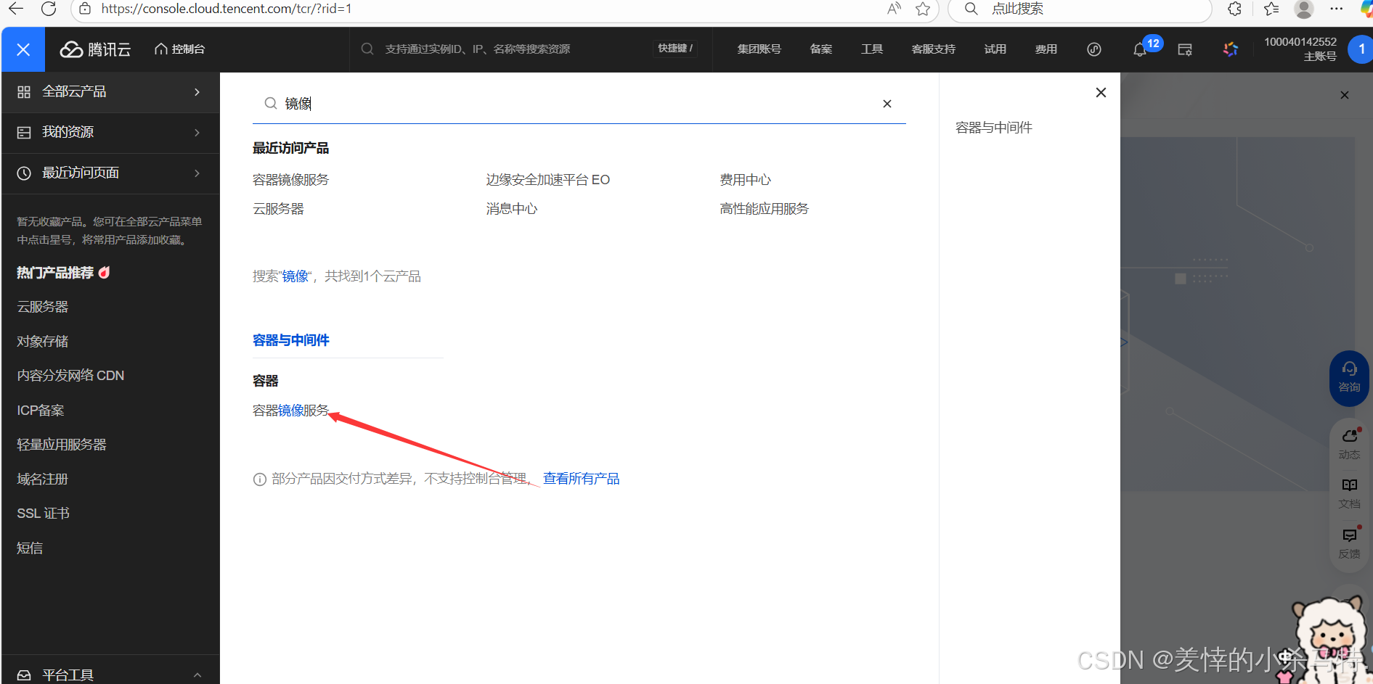This screenshot has width=1373, height=684.
Task: Clear the 镜像 search text
Action: 887,104
